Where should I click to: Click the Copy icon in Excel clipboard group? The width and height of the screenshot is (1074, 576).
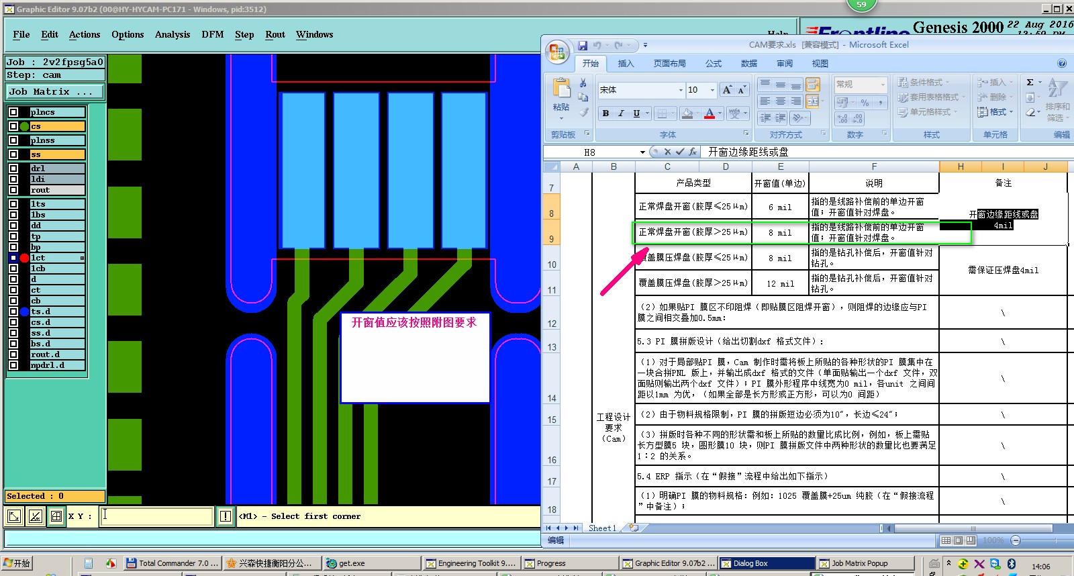coord(583,98)
